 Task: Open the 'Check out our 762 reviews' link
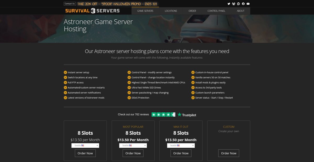133,114
